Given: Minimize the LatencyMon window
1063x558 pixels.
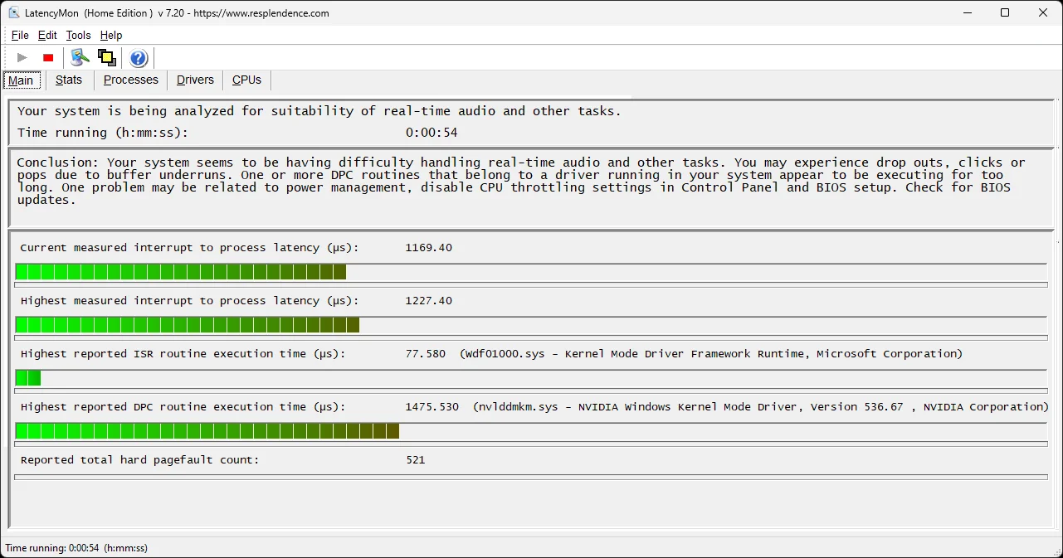Looking at the screenshot, I should (x=968, y=13).
